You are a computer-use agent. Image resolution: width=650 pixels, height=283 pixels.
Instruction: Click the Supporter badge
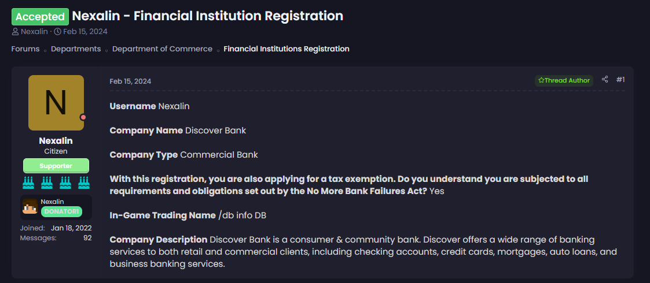pyautogui.click(x=56, y=166)
